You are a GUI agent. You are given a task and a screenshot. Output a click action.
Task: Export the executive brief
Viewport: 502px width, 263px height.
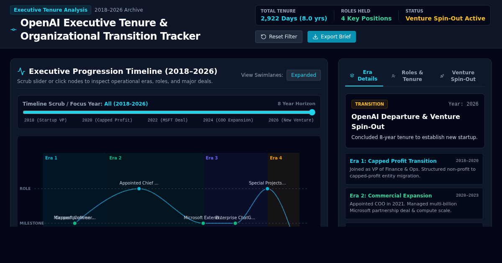click(x=332, y=37)
